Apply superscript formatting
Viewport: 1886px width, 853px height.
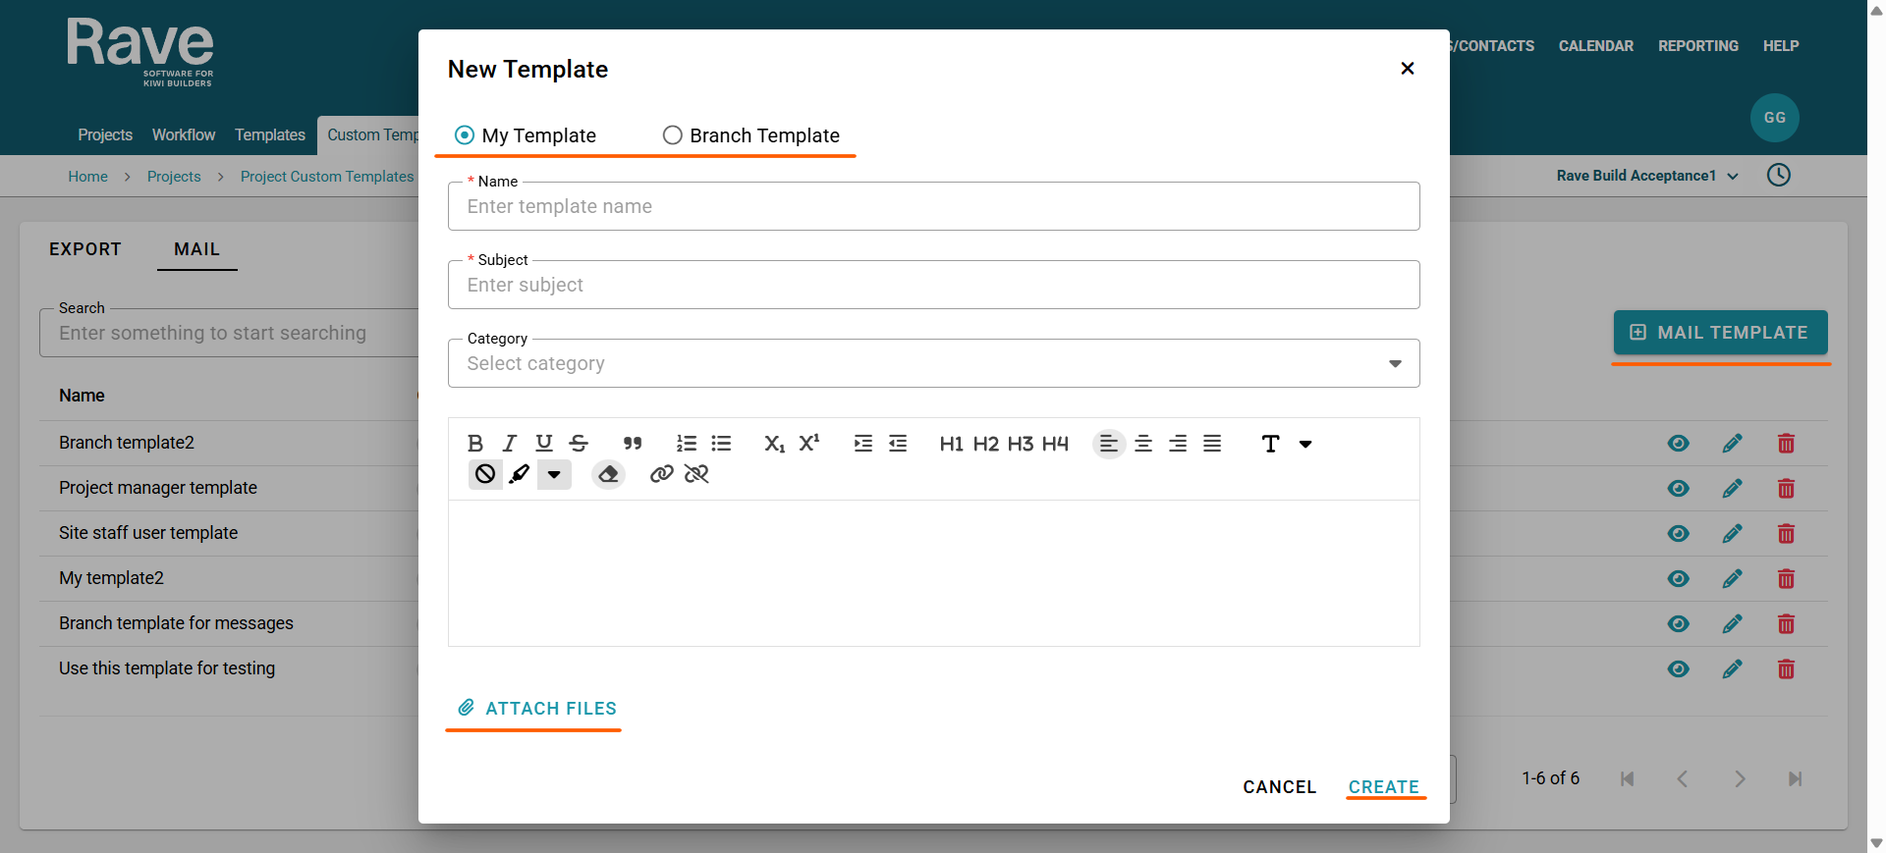coord(809,444)
